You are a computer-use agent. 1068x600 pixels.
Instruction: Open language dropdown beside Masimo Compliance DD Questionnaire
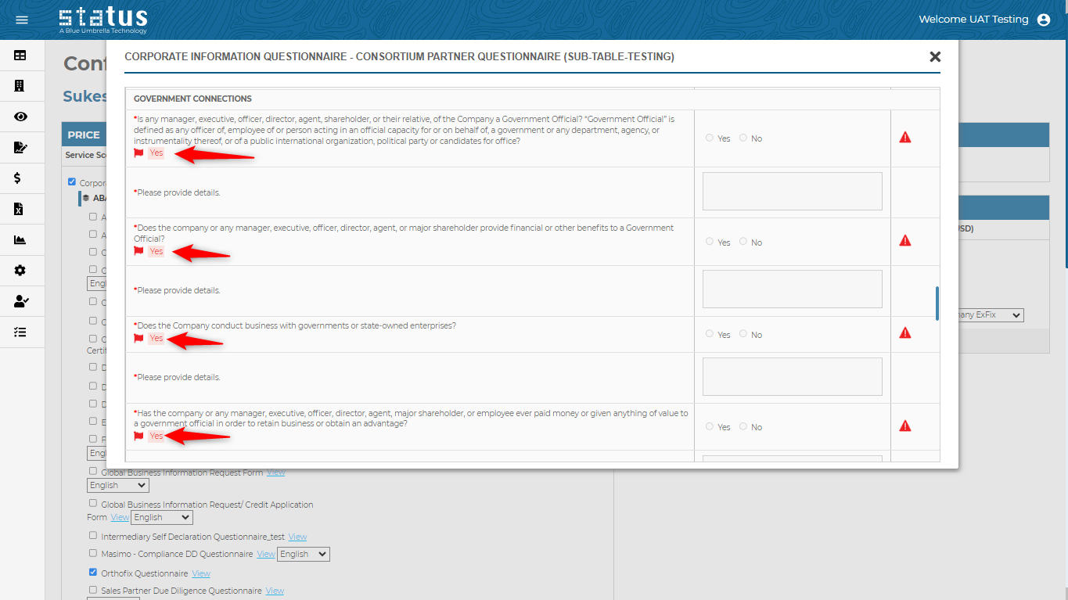[304, 554]
